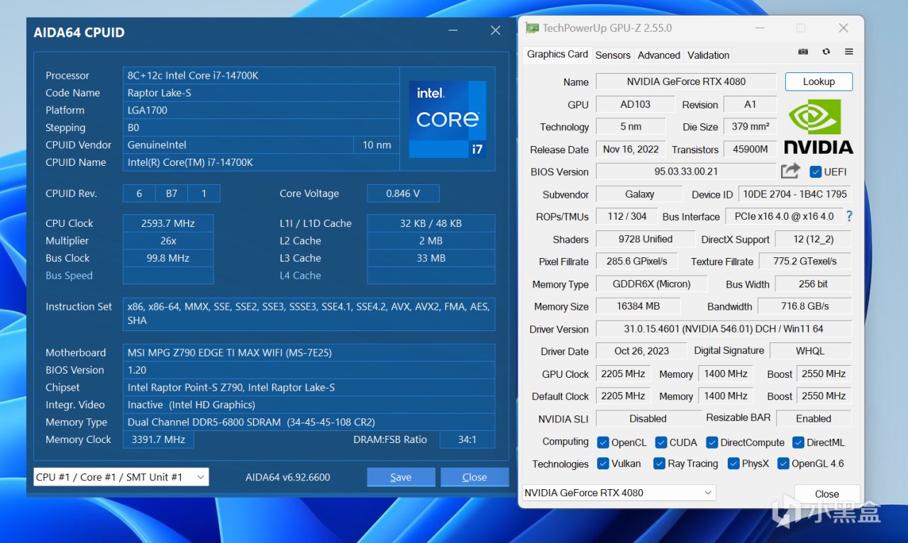
Task: Click the GPU-Z title bar app icon
Action: point(532,28)
